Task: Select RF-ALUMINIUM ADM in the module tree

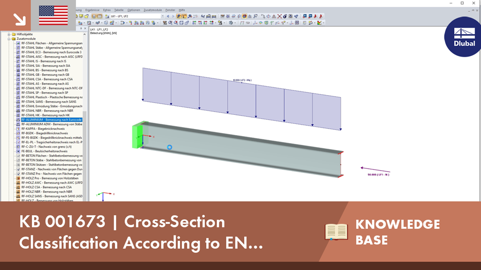Action: [x=52, y=124]
